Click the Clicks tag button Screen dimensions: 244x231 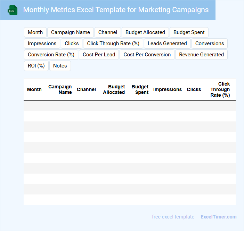[72, 43]
